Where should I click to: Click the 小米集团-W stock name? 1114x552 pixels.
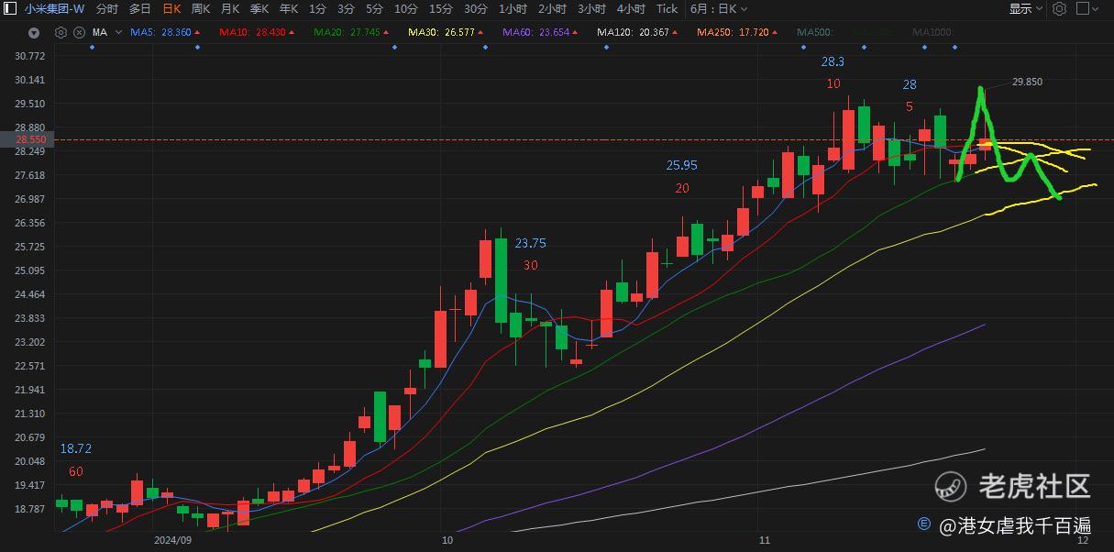[x=54, y=8]
